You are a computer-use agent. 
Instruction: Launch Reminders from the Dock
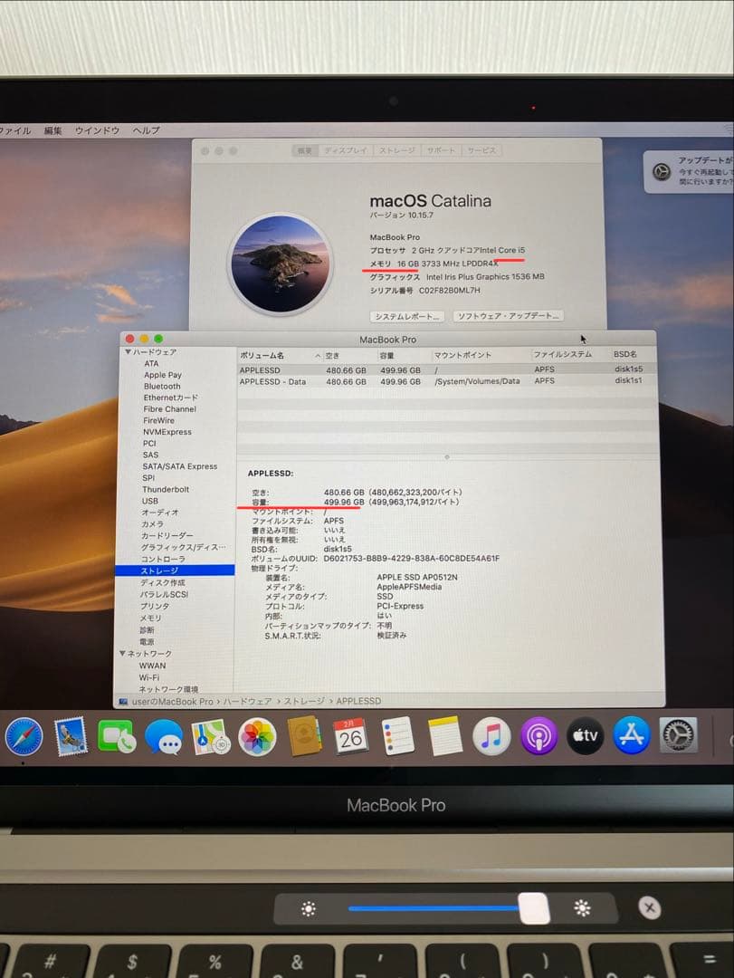(x=398, y=736)
